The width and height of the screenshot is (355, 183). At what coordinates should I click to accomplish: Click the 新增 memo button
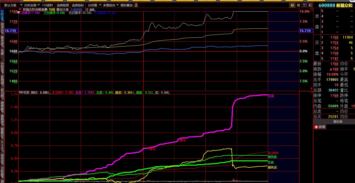pyautogui.click(x=320, y=127)
